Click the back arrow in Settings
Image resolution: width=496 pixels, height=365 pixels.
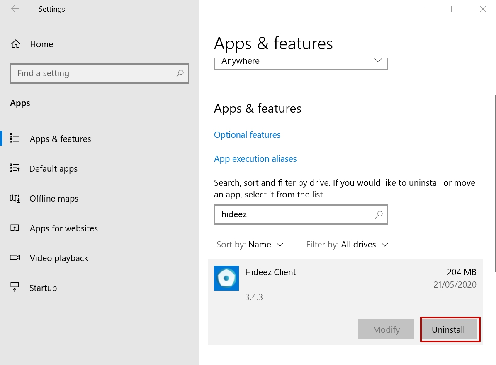pyautogui.click(x=15, y=9)
